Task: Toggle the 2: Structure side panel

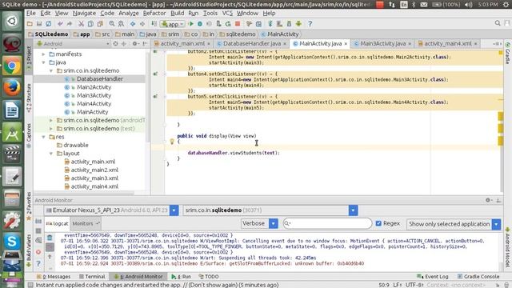Action: tap(29, 98)
